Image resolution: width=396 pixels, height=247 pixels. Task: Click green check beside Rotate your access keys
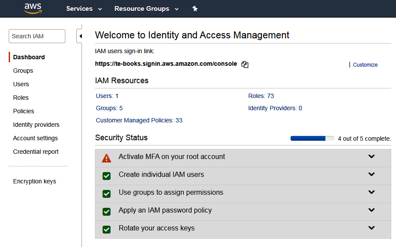tap(107, 229)
